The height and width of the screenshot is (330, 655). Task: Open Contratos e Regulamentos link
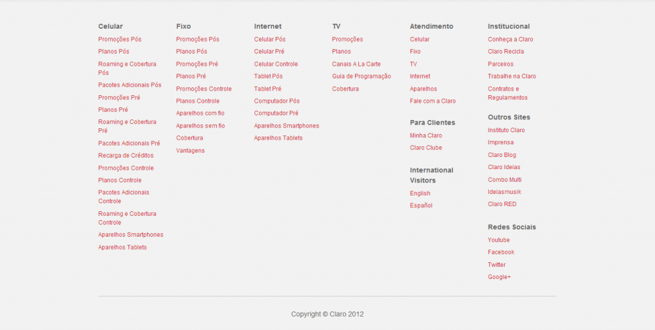[x=508, y=93]
